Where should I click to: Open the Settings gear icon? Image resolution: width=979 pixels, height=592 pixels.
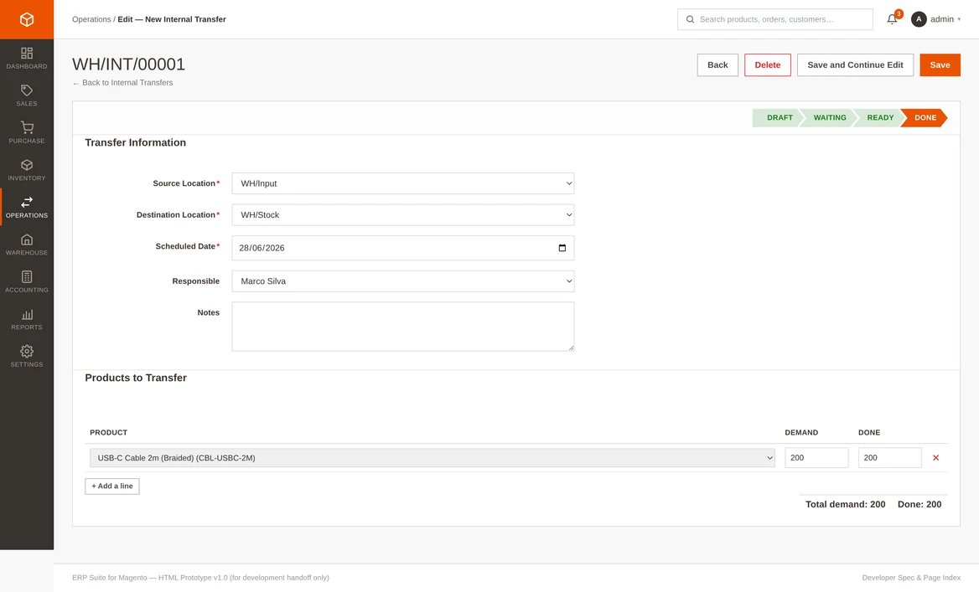click(x=27, y=351)
